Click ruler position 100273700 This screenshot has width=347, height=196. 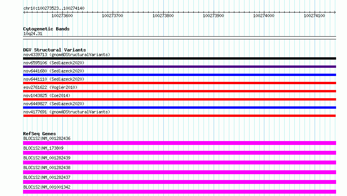[x=112, y=16]
